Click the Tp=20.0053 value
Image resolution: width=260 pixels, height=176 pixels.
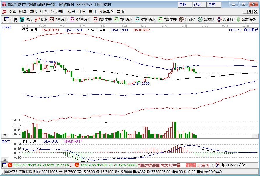tap(50, 30)
